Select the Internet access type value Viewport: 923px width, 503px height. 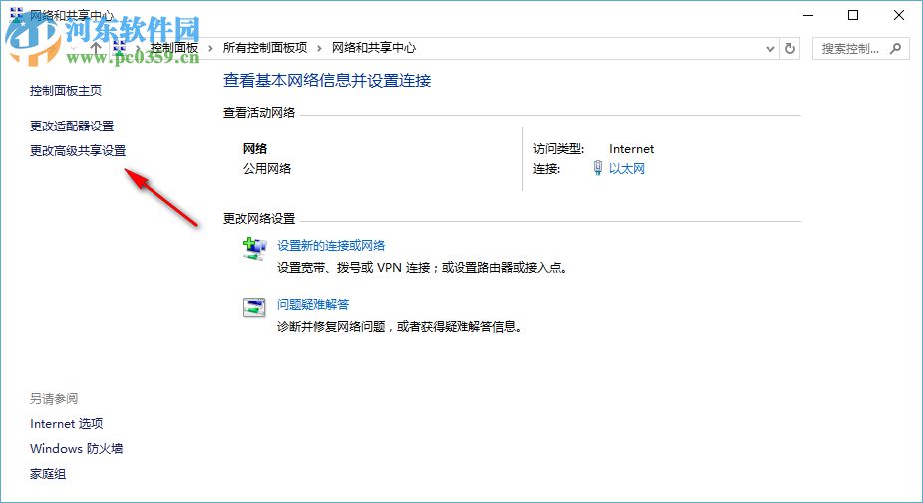point(631,149)
